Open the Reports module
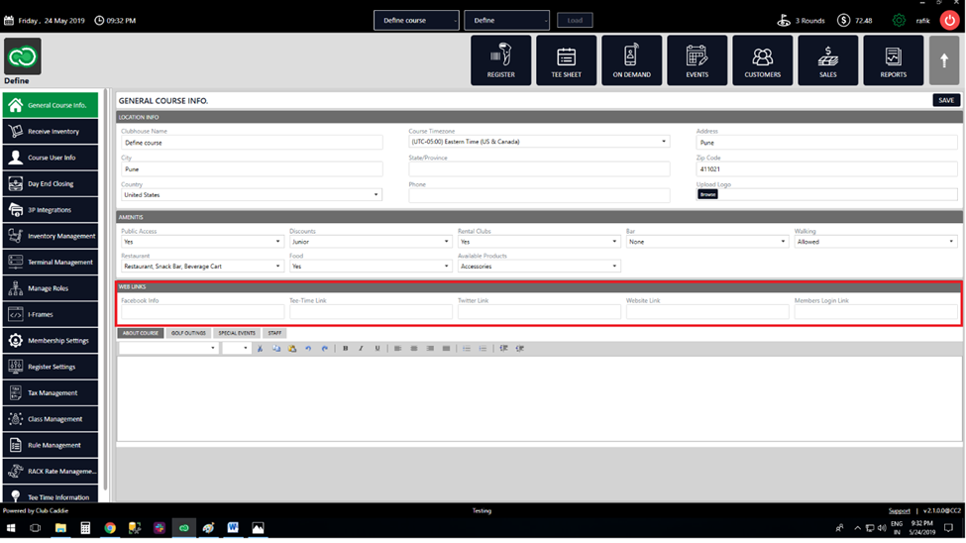 pyautogui.click(x=893, y=60)
